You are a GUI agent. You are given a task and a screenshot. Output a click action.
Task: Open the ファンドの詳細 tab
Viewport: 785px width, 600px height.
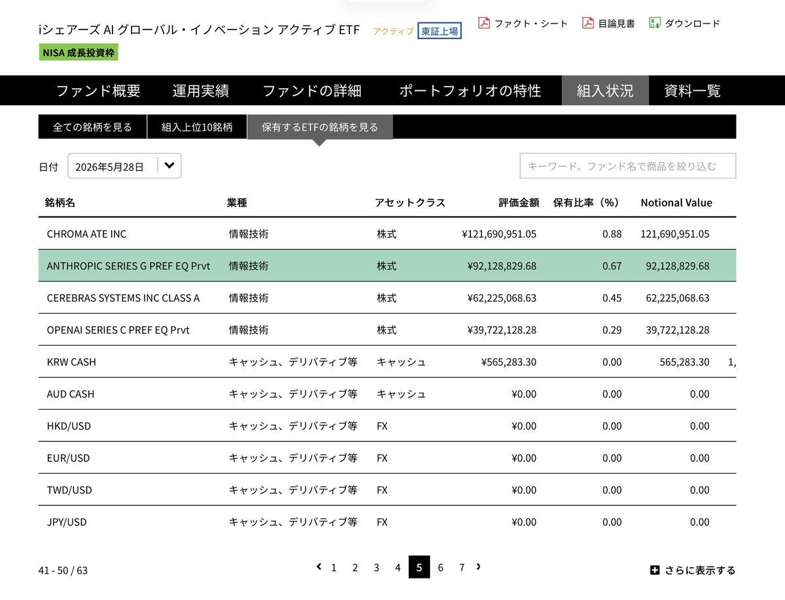(x=312, y=91)
